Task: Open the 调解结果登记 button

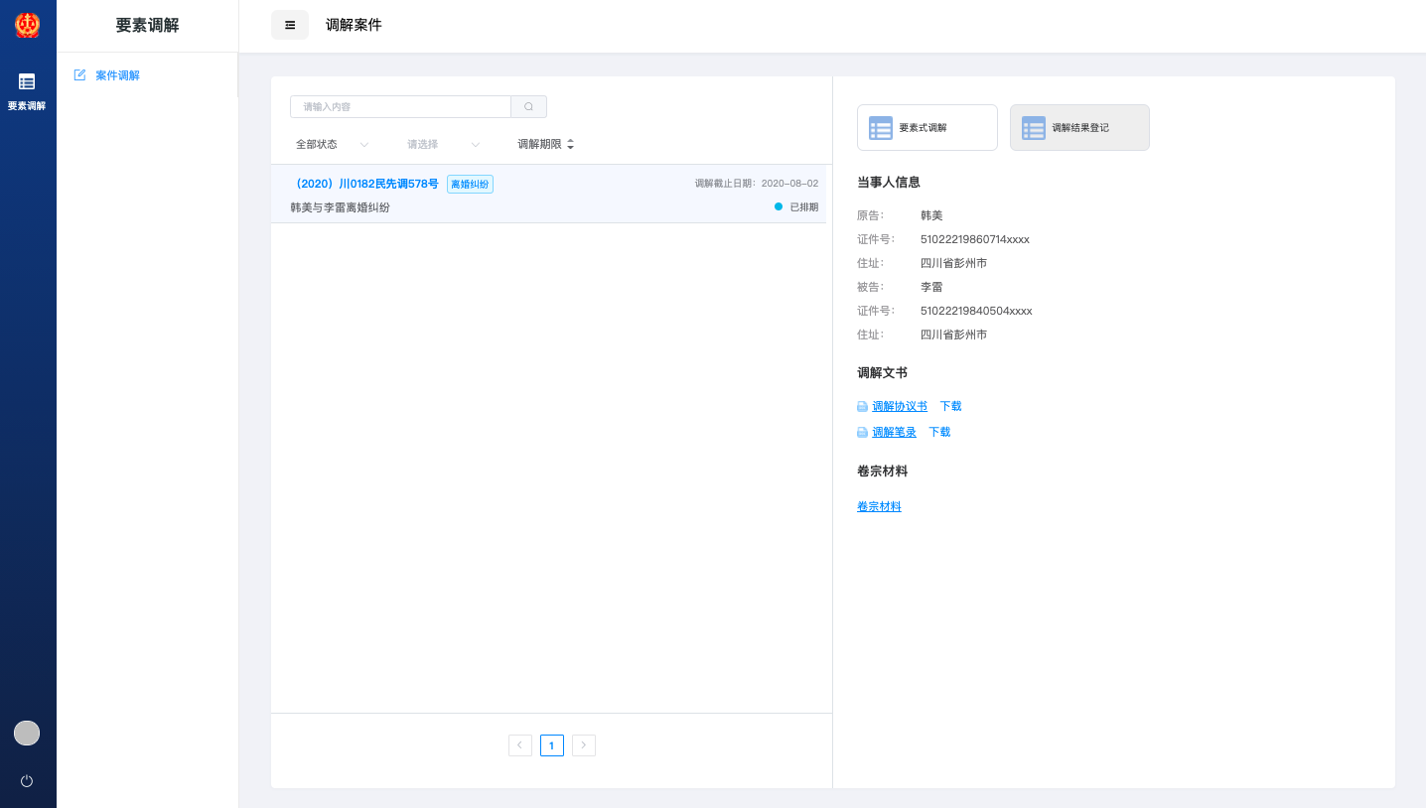Action: coord(1079,127)
